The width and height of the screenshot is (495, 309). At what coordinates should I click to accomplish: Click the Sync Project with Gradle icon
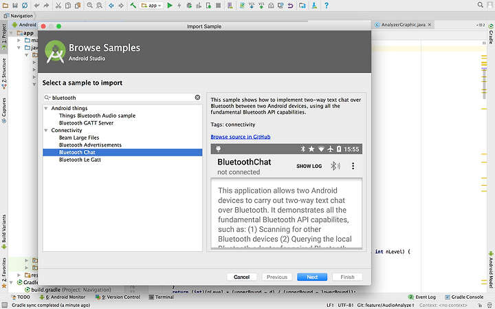pos(242,6)
